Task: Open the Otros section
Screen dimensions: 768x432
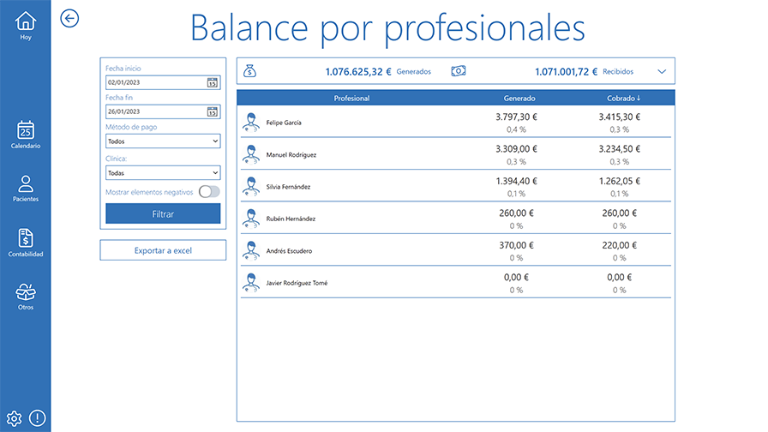Action: 26,297
